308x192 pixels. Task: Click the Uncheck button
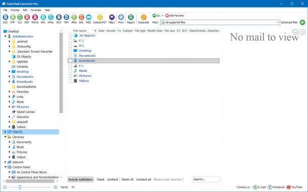click(x=113, y=179)
